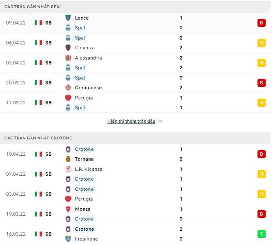Click the Lecce team crest icon
Viewport: 273px width, 245px height.
[x=68, y=18]
